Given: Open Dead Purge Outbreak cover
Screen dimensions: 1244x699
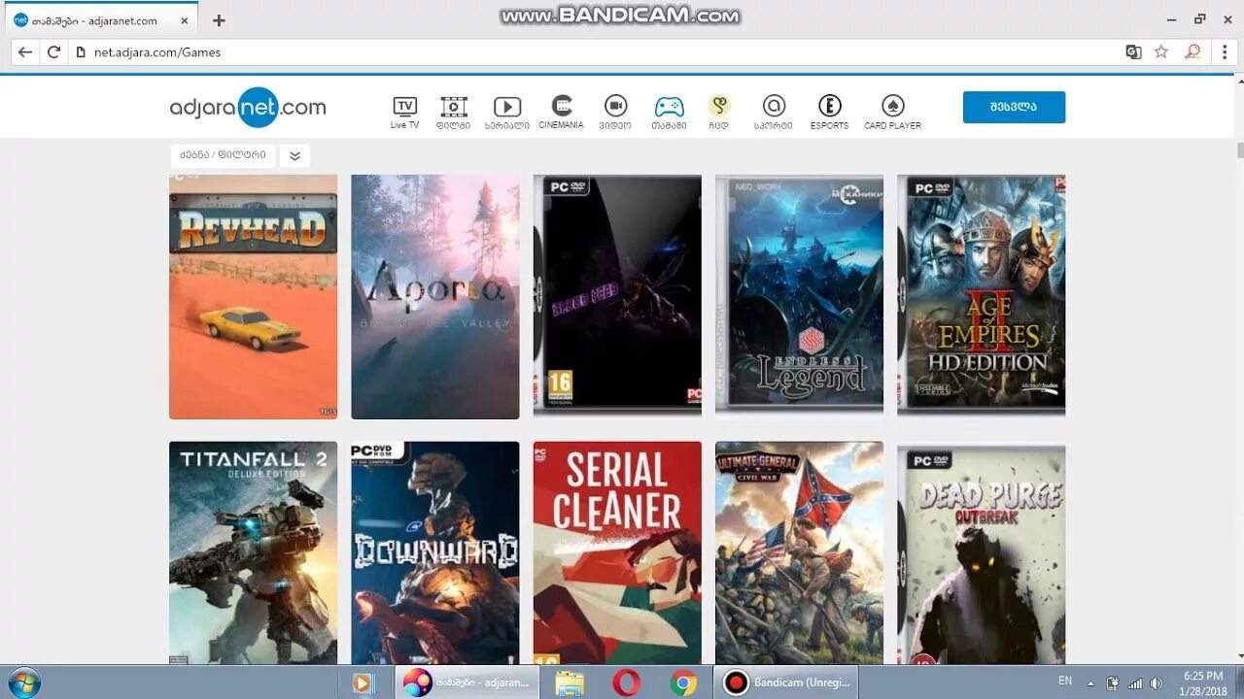Looking at the screenshot, I should [x=981, y=553].
